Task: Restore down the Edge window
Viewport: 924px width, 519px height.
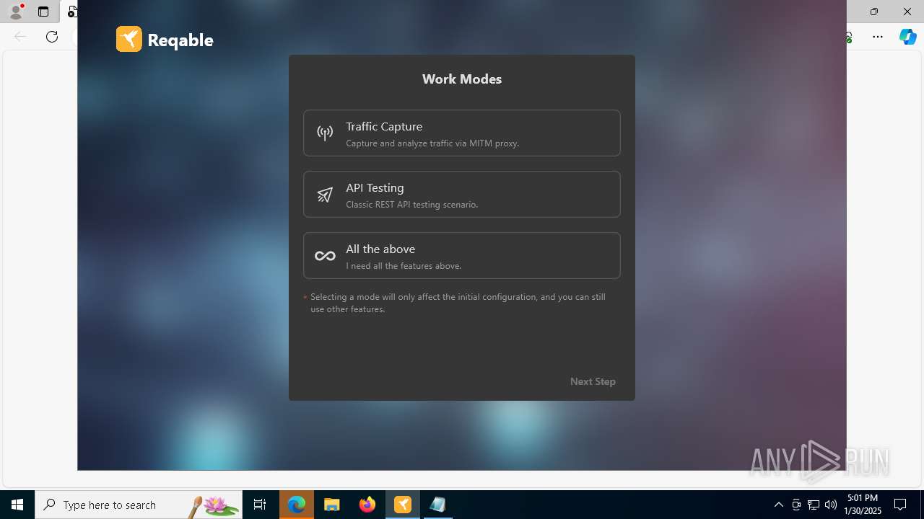Action: 874,12
